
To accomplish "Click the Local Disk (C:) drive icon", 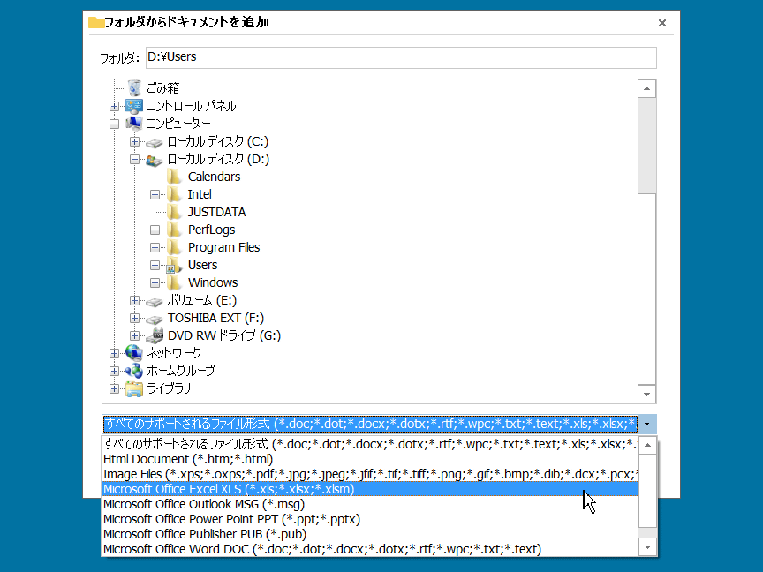I will point(155,142).
